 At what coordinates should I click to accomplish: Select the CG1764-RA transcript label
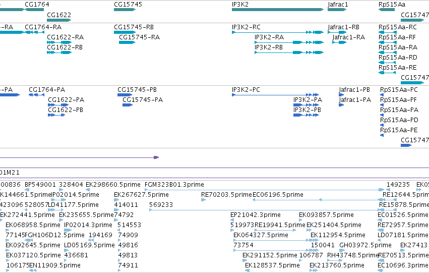click(43, 27)
